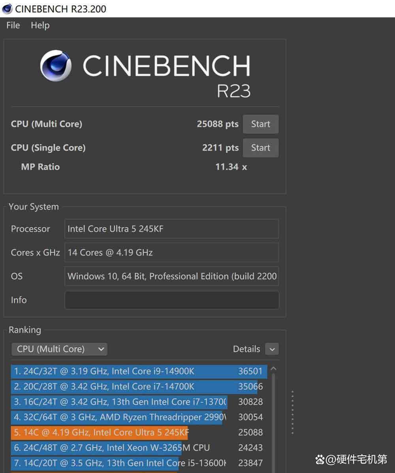
Task: Click the ranking list scroll up arrow
Action: (x=273, y=369)
